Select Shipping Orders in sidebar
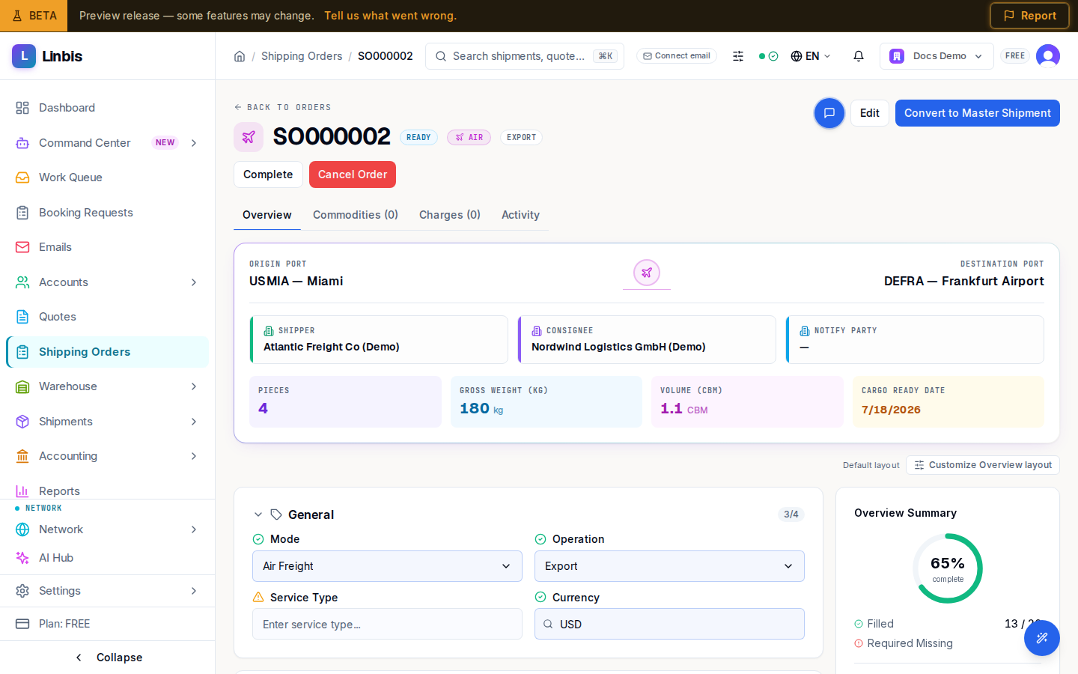Image resolution: width=1078 pixels, height=674 pixels. coord(108,352)
